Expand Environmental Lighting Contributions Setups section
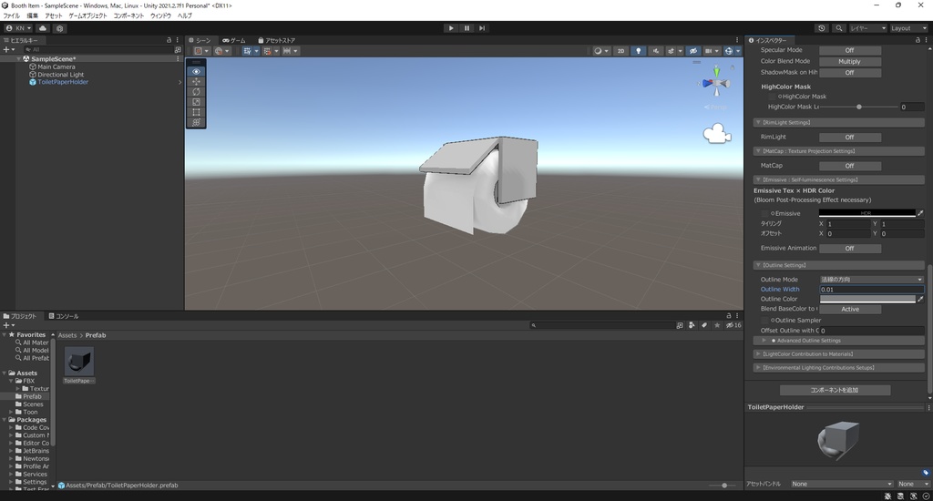Image resolution: width=933 pixels, height=501 pixels. [838, 368]
